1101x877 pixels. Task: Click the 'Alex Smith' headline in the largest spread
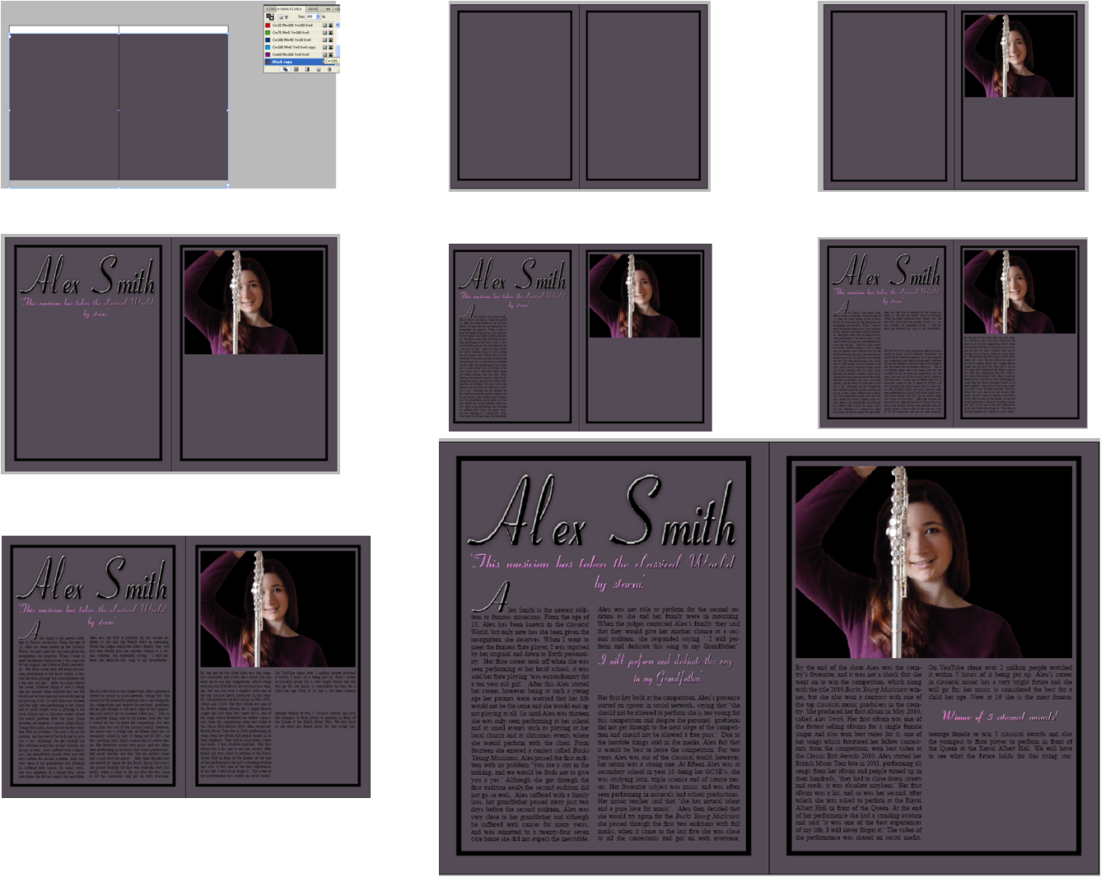[603, 512]
